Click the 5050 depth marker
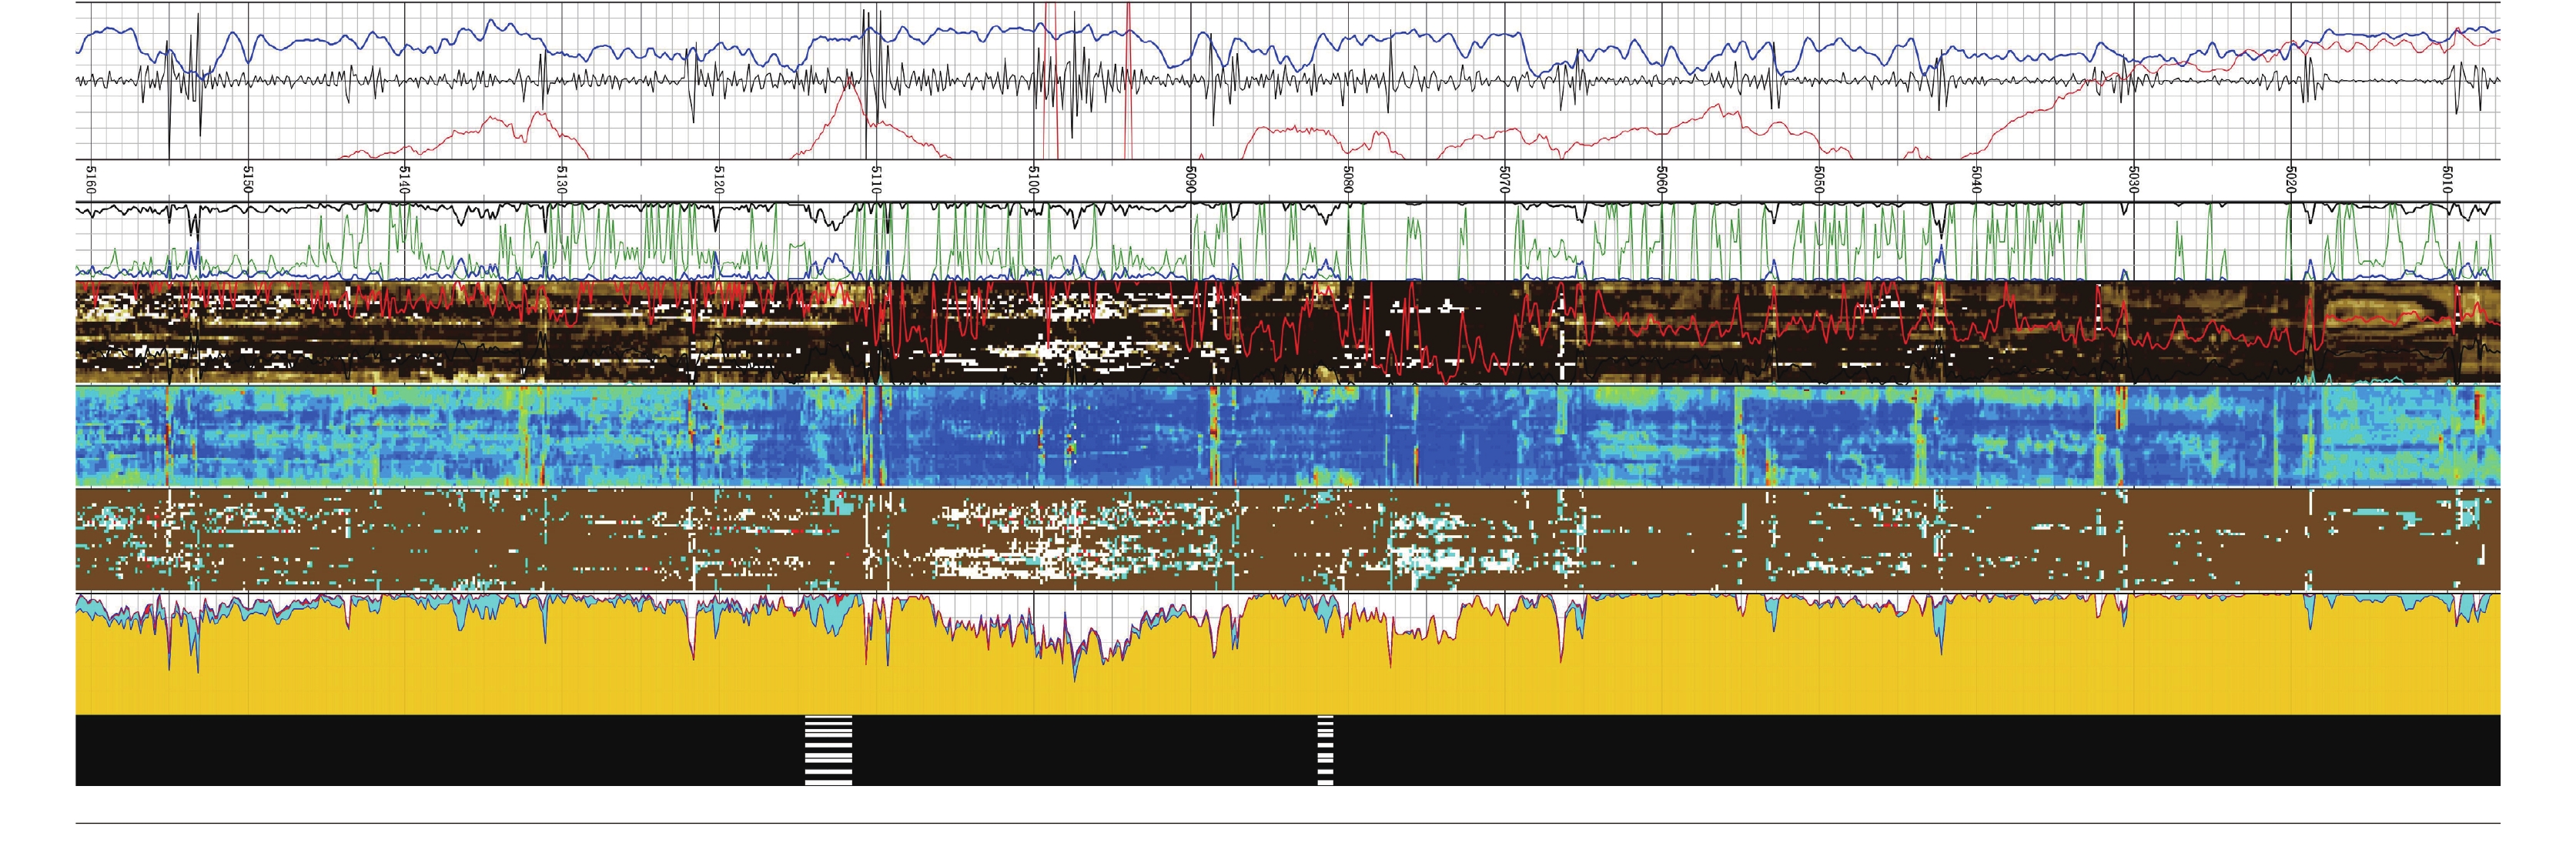Viewport: 2576px width, 843px height. (x=1819, y=182)
